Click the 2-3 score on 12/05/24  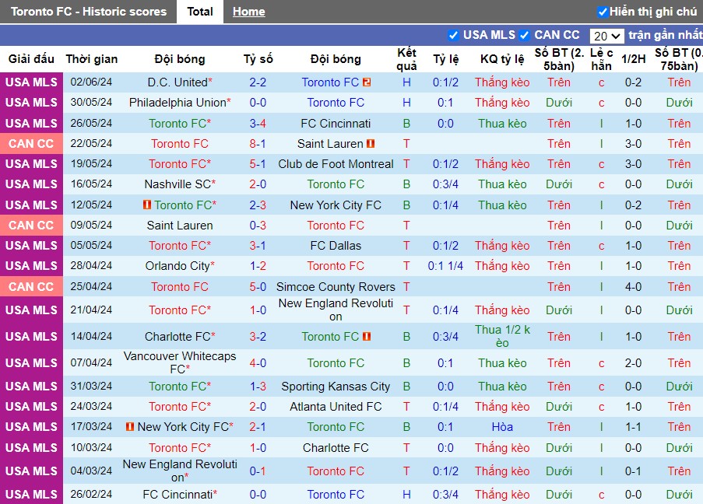[258, 205]
